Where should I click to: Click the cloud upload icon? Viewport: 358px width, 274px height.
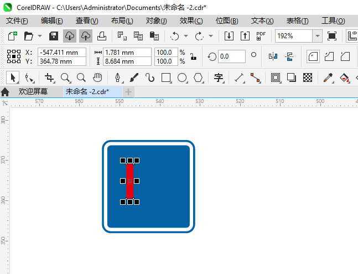pos(86,36)
